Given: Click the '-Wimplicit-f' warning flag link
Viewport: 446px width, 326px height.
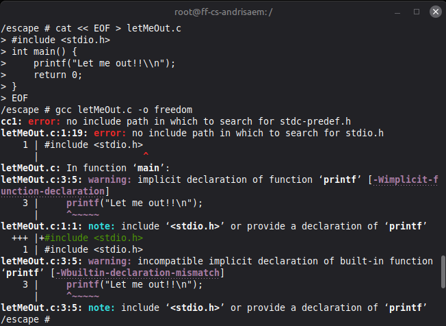Looking at the screenshot, I should pos(406,179).
